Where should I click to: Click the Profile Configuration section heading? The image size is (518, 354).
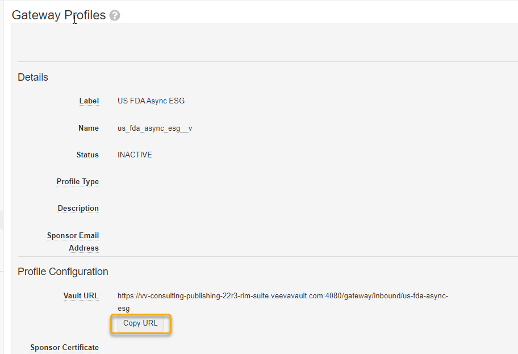[63, 272]
